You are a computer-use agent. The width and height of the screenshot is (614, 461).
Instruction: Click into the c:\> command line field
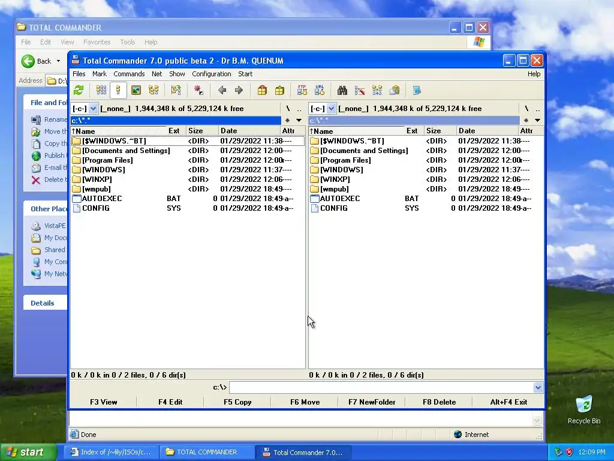click(381, 388)
